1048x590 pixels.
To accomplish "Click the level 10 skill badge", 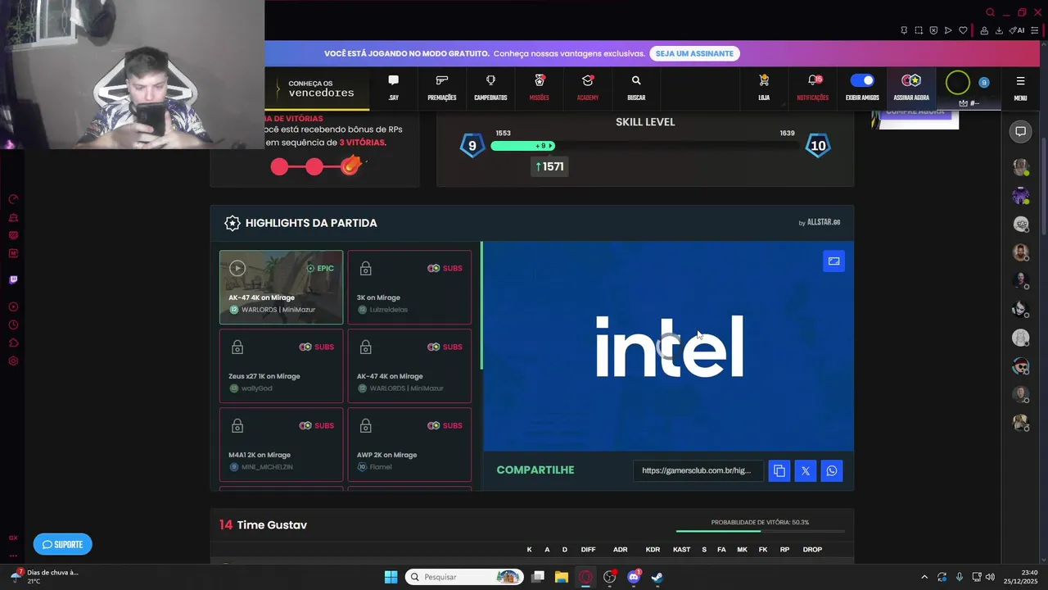I will pyautogui.click(x=818, y=147).
